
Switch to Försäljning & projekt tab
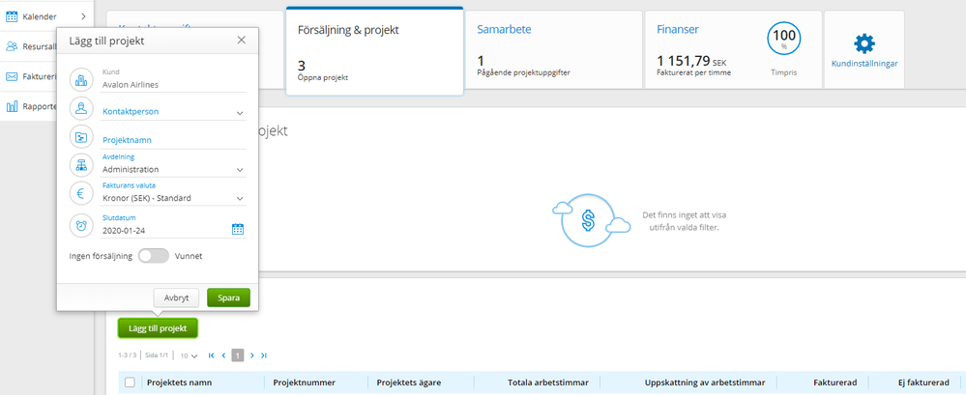374,51
